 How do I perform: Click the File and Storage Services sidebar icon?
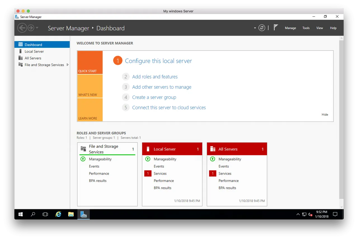coord(20,65)
